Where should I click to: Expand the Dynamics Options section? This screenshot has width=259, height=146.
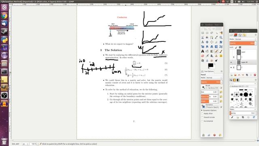(202, 110)
